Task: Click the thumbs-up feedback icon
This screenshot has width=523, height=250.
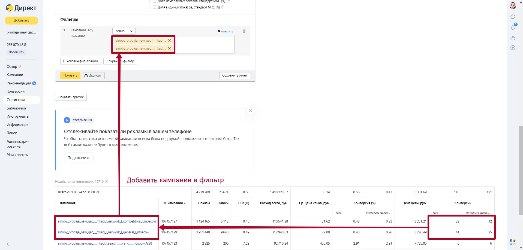Action: 513,38
